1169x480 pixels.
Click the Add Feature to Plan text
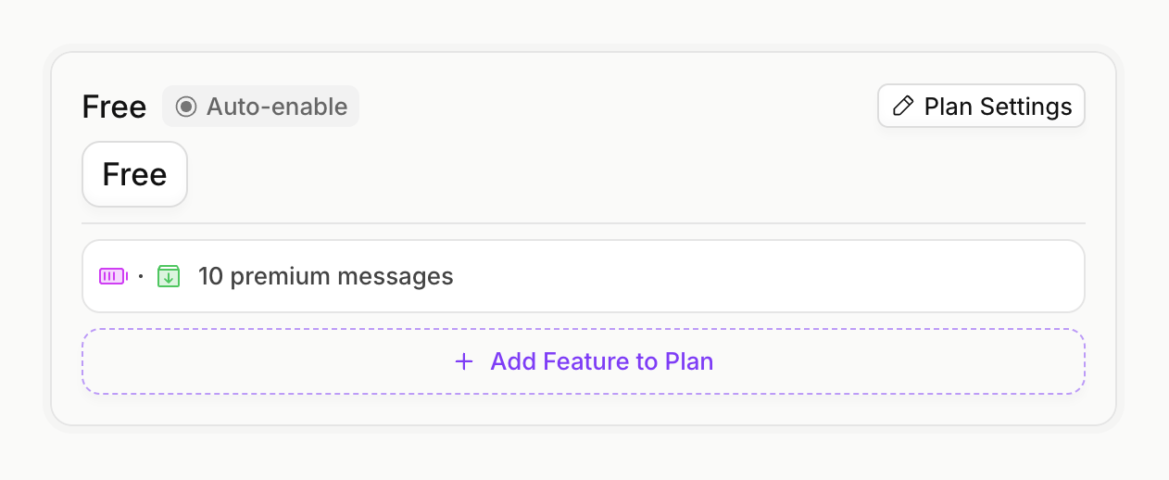[x=601, y=361]
